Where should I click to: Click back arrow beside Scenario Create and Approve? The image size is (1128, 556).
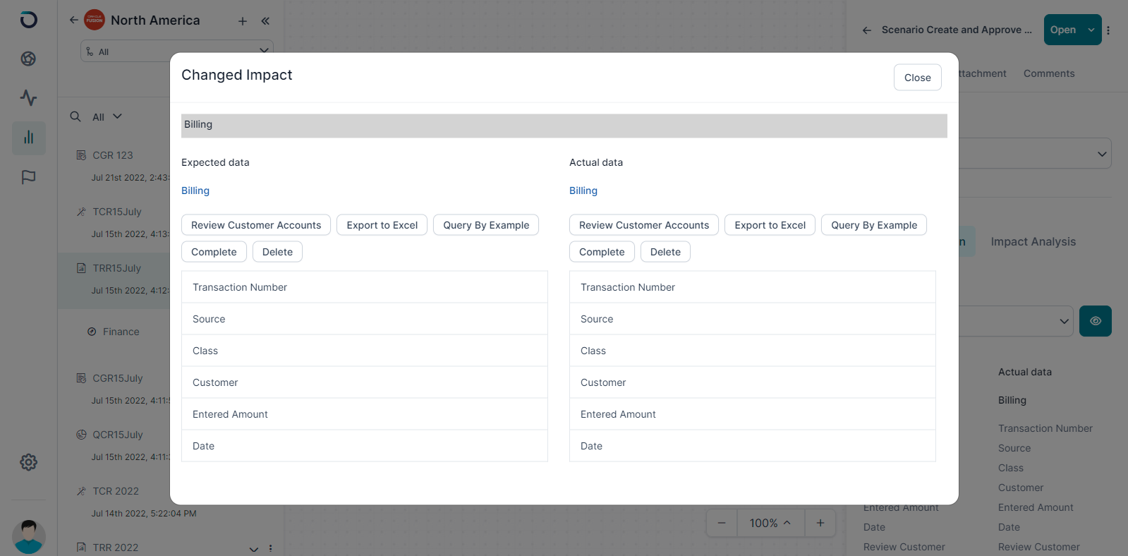[x=866, y=30]
